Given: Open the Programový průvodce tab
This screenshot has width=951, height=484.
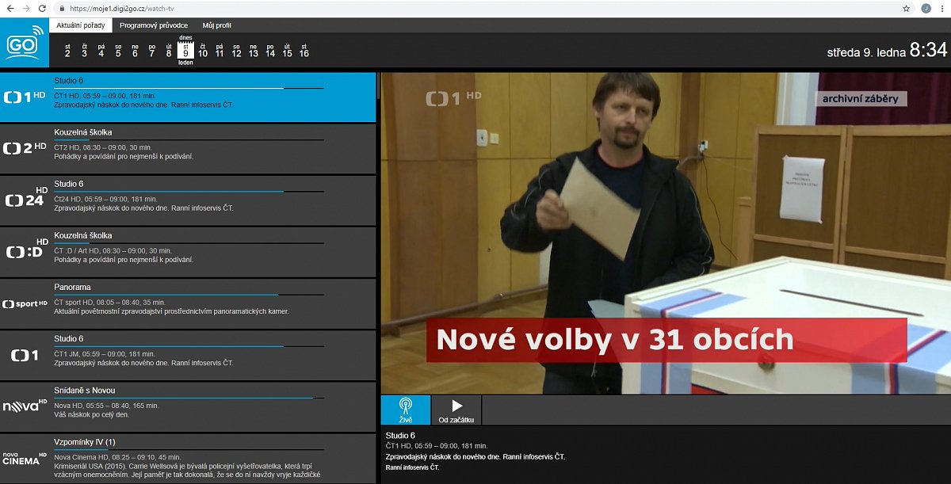Looking at the screenshot, I should point(153,25).
